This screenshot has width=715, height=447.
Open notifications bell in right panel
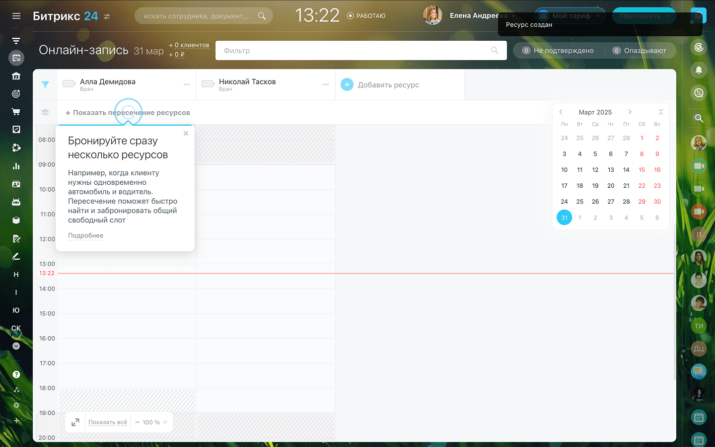[699, 70]
